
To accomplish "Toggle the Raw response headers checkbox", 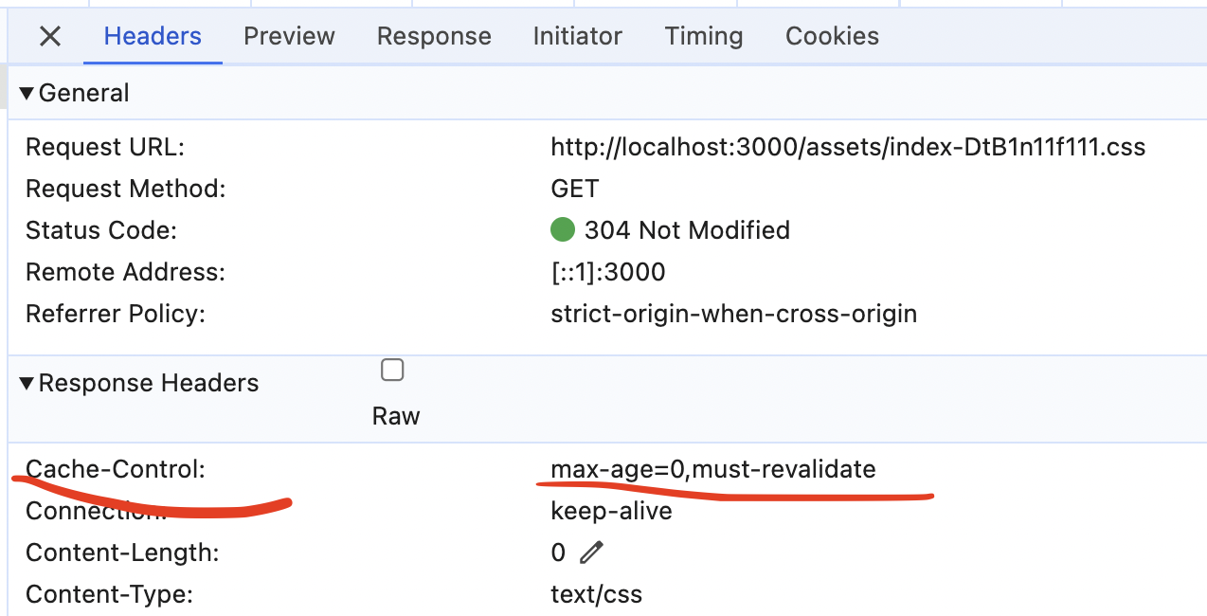I will [x=391, y=370].
